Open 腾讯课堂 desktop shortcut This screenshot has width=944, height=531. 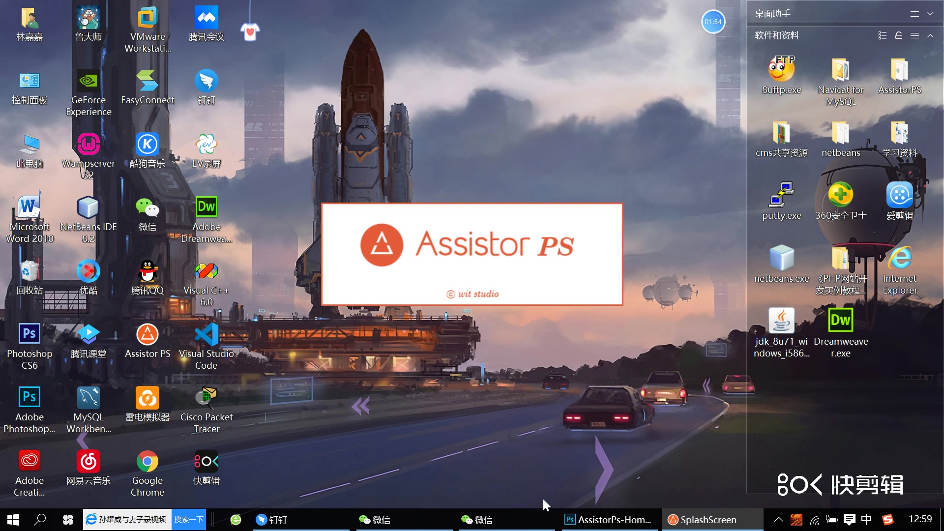[88, 341]
